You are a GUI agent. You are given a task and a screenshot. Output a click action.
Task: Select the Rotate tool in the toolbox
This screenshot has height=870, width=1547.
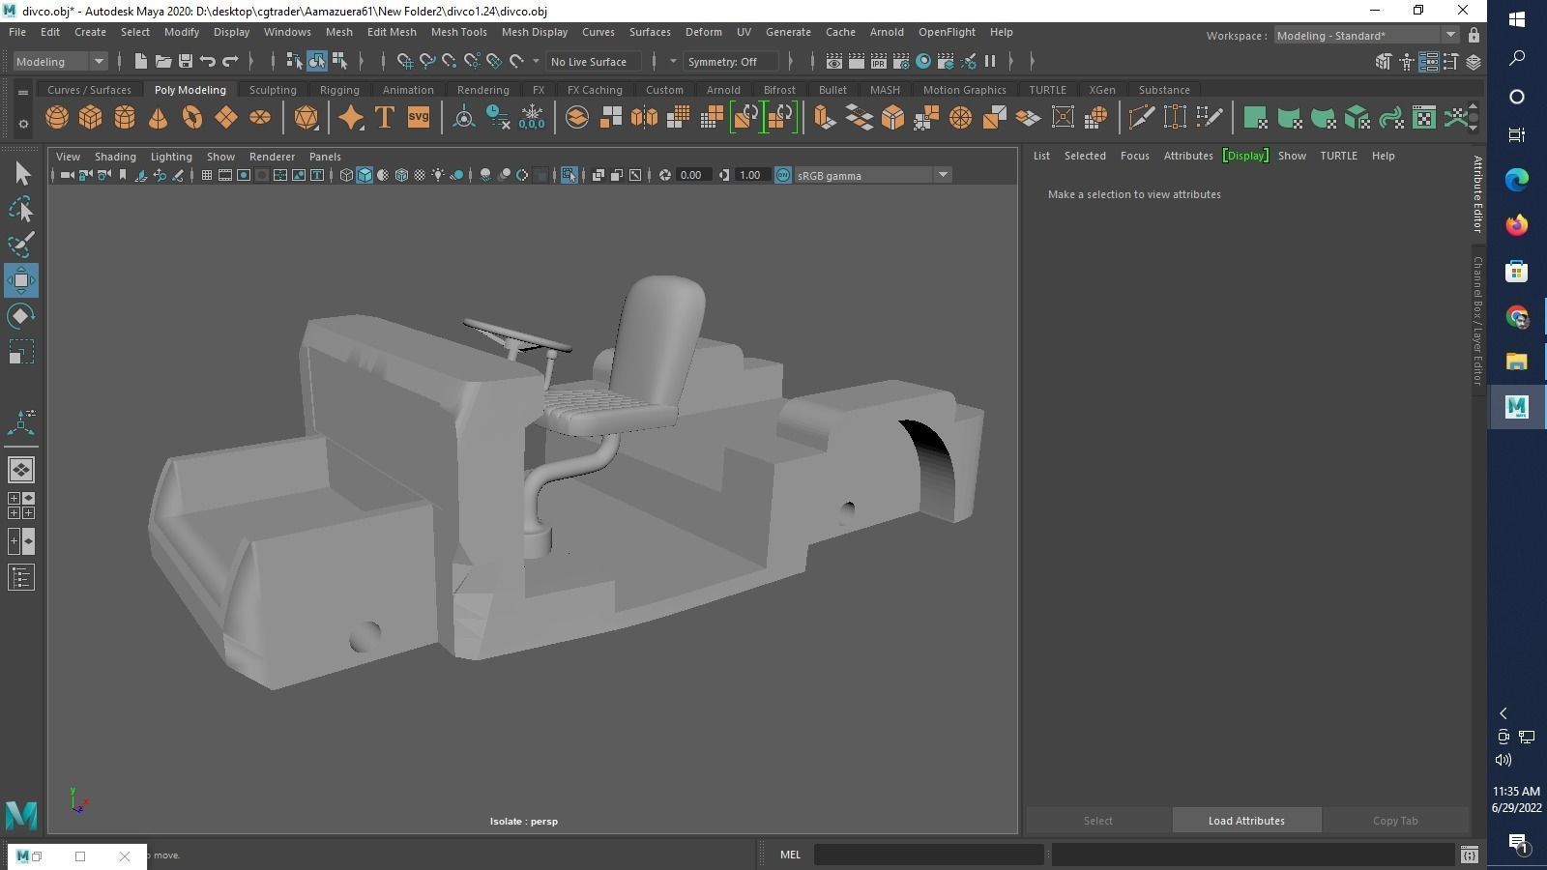pyautogui.click(x=21, y=316)
